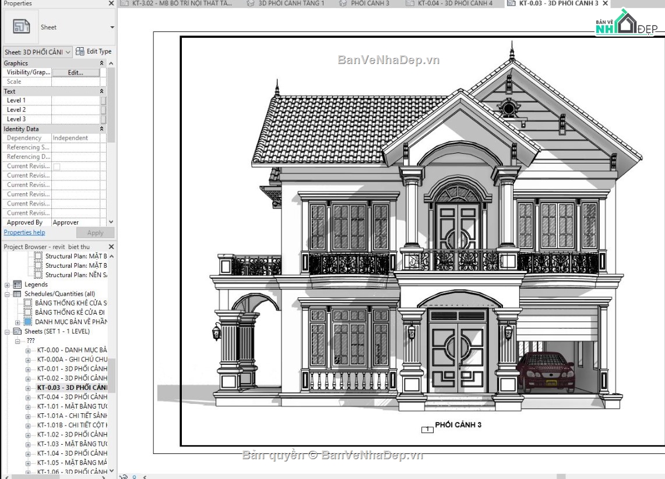The image size is (665, 479).
Task: Select sheet KT-0.02 - 3D PHỐI CẢNH
Action: tap(72, 378)
